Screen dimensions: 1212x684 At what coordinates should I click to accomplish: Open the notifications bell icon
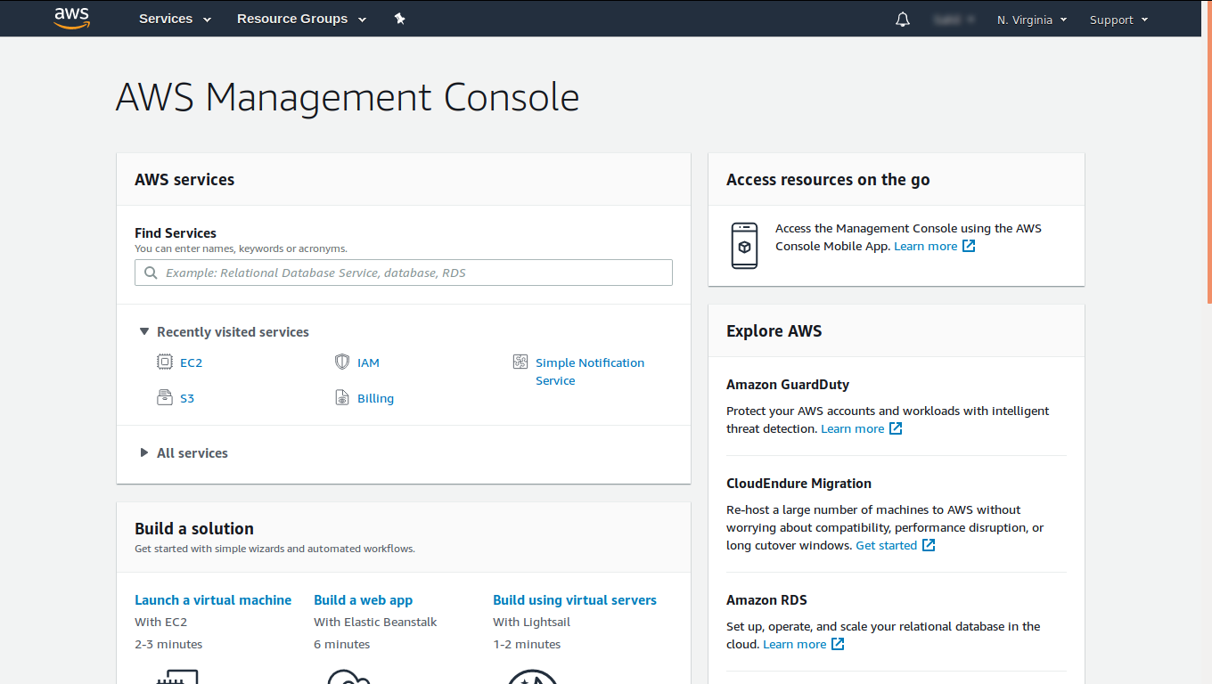point(903,20)
